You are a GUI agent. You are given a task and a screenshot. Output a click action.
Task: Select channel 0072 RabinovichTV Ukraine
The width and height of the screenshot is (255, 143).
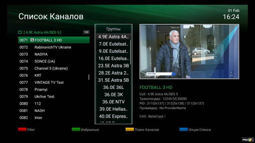[53, 47]
